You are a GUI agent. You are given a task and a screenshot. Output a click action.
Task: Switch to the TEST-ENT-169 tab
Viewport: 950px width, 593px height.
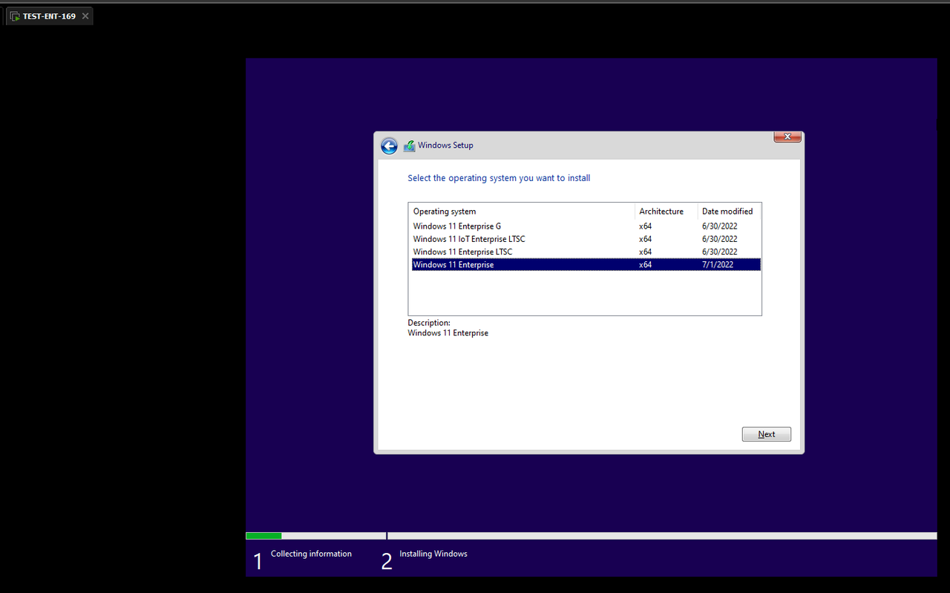point(49,16)
